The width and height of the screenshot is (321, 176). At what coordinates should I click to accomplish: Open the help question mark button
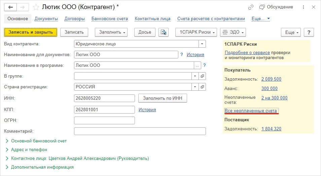(x=309, y=32)
